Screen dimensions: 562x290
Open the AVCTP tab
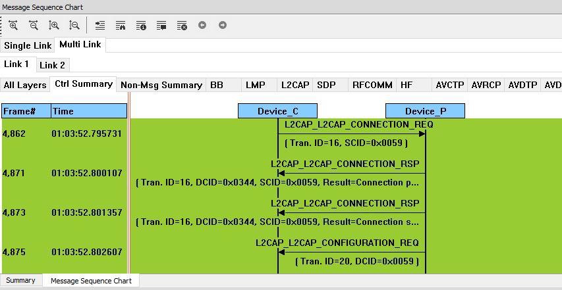450,85
